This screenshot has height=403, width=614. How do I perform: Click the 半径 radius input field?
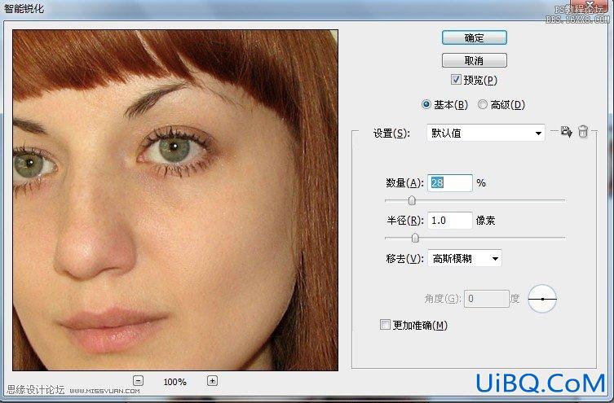click(450, 221)
